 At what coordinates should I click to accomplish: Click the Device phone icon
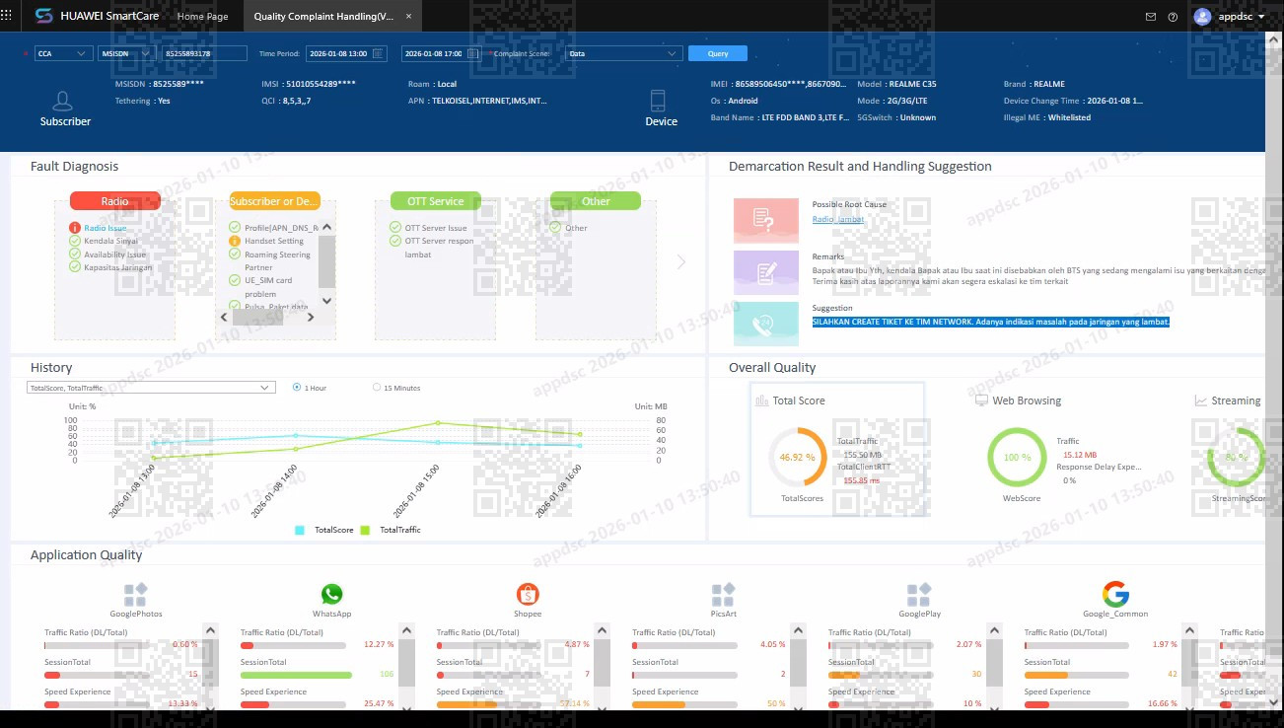658,100
